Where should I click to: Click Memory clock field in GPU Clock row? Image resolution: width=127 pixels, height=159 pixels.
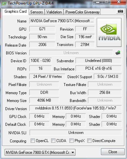click(76, 116)
